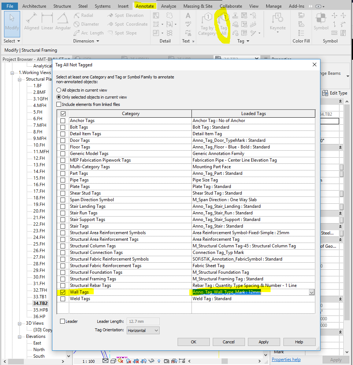Switch to the Analyze ribbon tab

(x=168, y=6)
